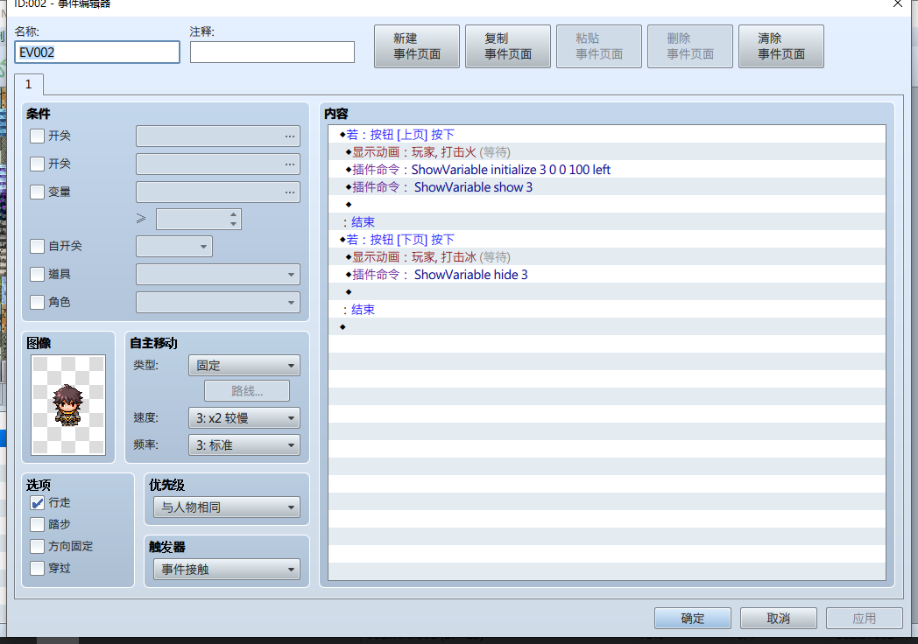
Task: Select the 显示动画 打击火 command line
Action: click(607, 152)
